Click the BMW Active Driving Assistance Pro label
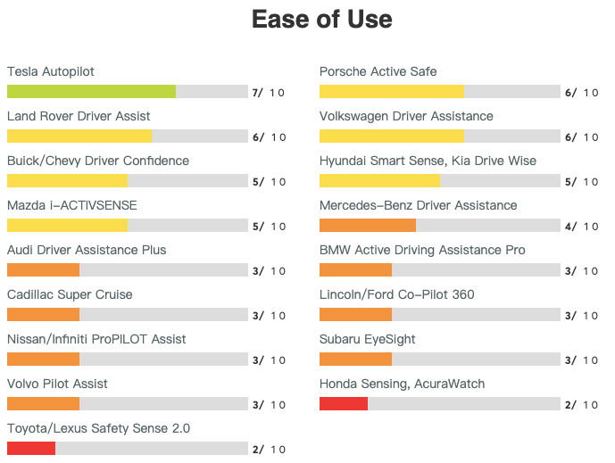The height and width of the screenshot is (463, 615). (x=422, y=250)
